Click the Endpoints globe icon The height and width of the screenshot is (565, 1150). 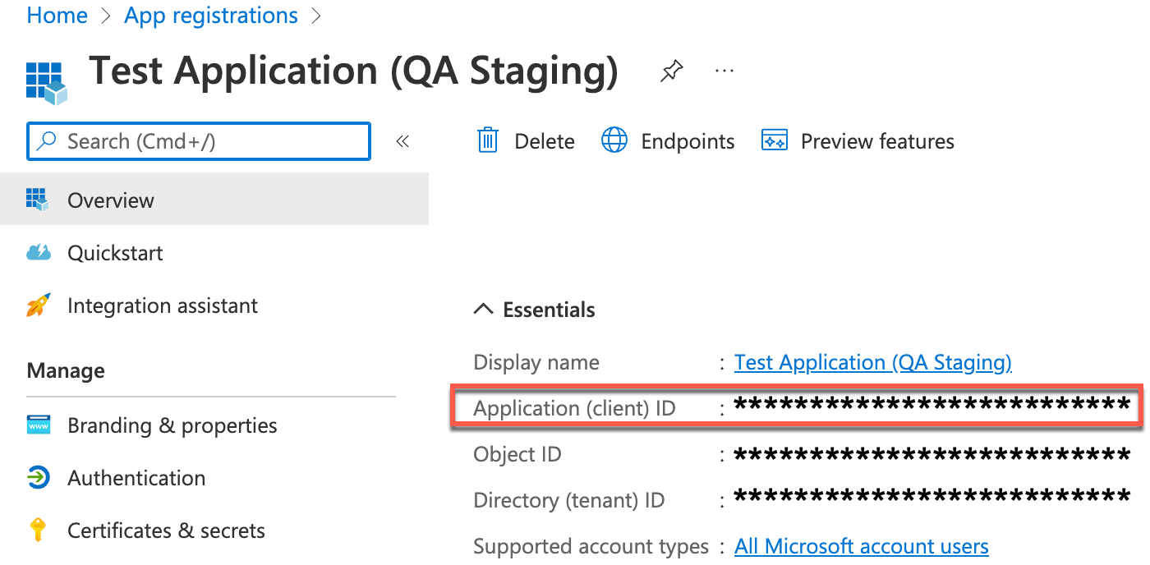point(614,140)
